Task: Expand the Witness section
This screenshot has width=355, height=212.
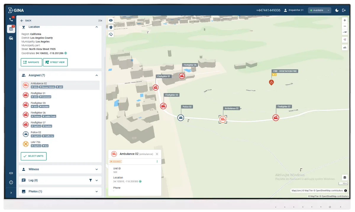Action: pos(96,169)
